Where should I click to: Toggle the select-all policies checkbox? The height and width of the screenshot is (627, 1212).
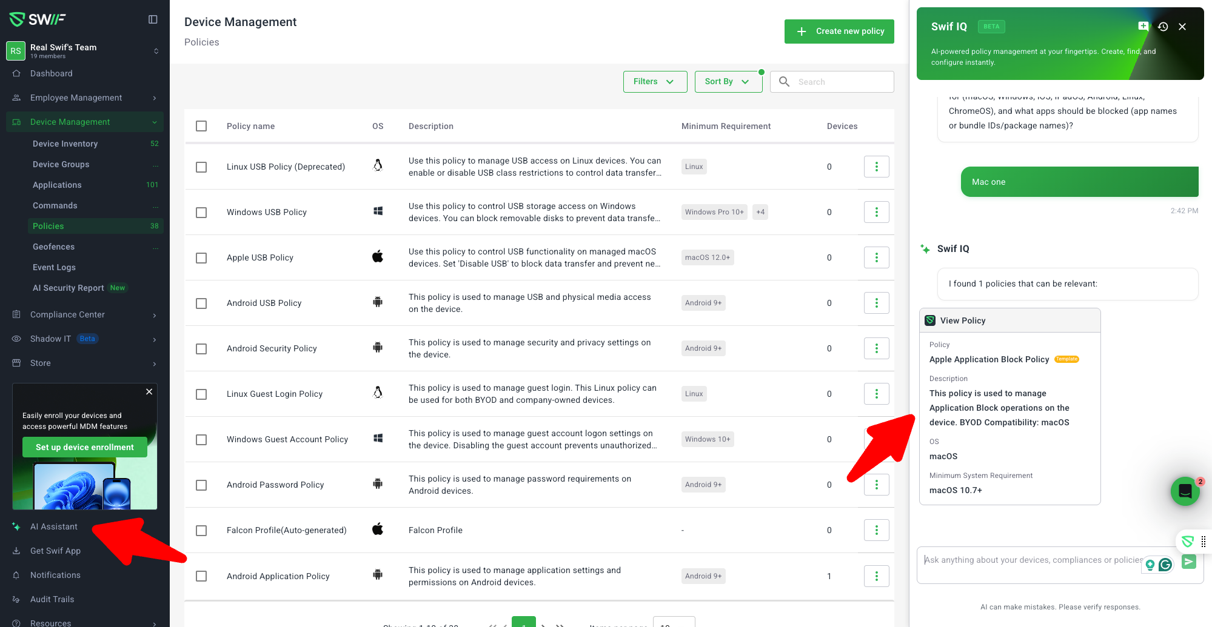point(201,126)
